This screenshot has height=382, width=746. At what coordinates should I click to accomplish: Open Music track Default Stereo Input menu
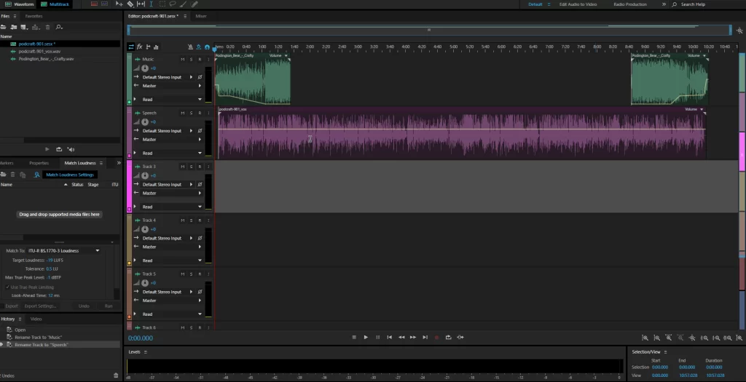pyautogui.click(x=168, y=77)
